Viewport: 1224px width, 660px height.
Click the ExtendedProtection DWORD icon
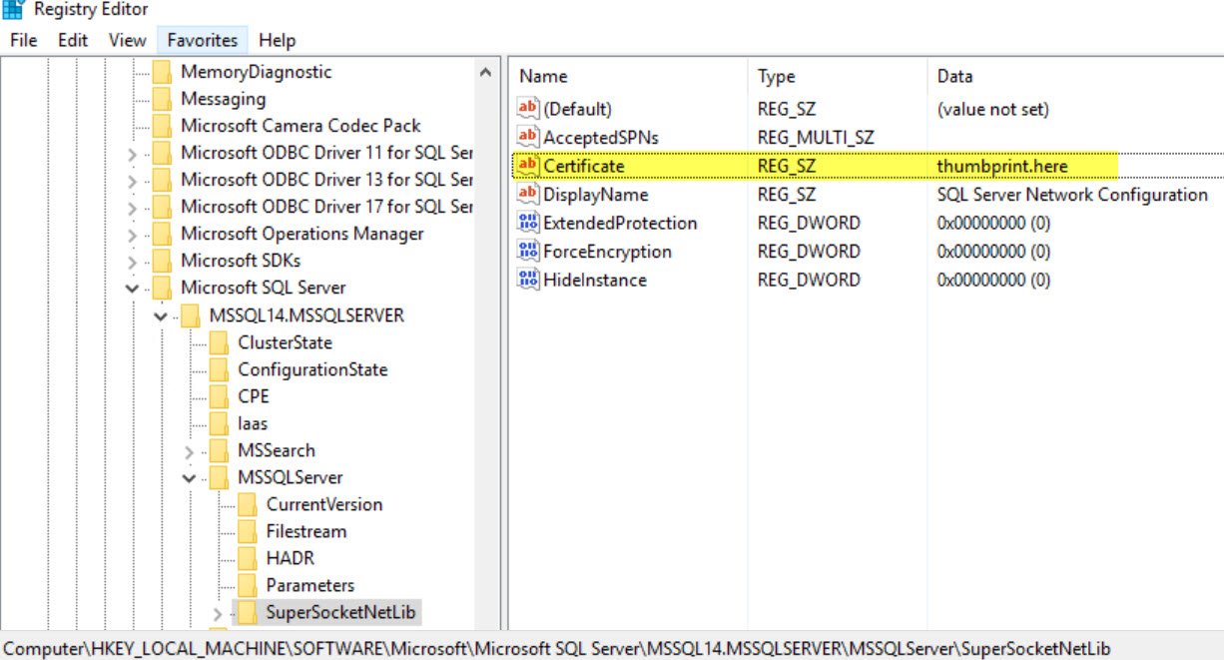tap(528, 223)
